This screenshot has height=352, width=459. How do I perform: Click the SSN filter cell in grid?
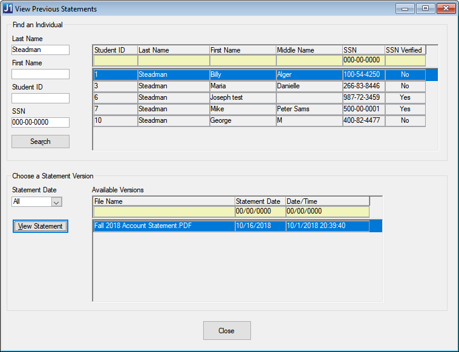click(363, 61)
